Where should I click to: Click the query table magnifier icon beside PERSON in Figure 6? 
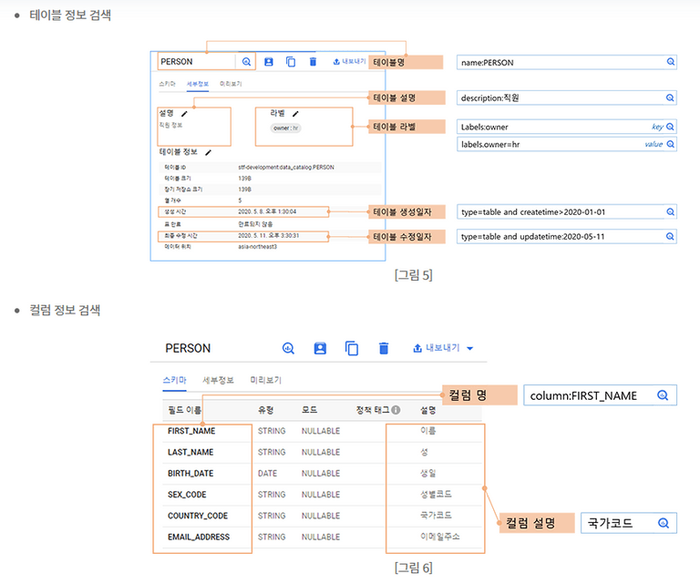[x=288, y=348]
